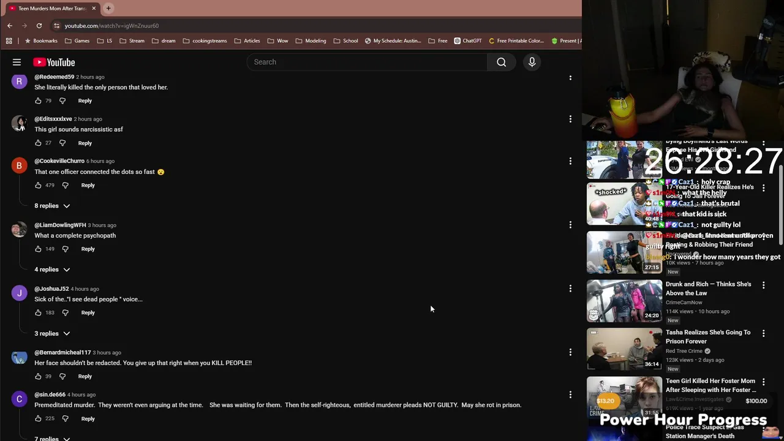Open the Bookmarks star item
This screenshot has width=784, height=441.
[41, 41]
